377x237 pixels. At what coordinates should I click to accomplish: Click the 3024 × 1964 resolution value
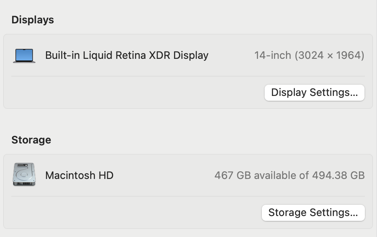(329, 55)
